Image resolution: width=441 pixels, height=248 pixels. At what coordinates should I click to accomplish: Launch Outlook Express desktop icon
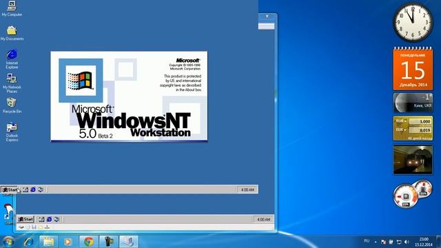point(12,132)
